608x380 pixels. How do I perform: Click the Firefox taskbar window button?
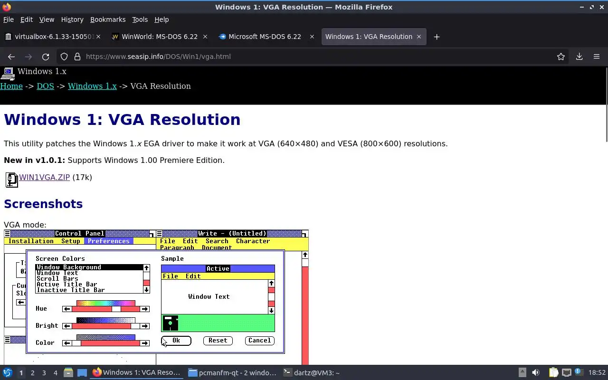(136, 373)
